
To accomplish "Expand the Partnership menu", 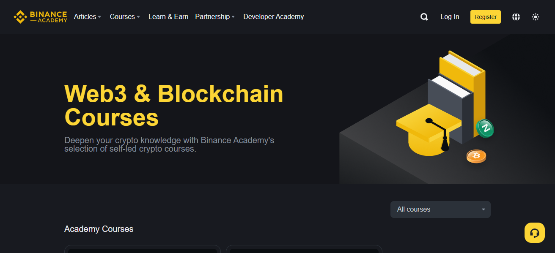I will point(215,17).
